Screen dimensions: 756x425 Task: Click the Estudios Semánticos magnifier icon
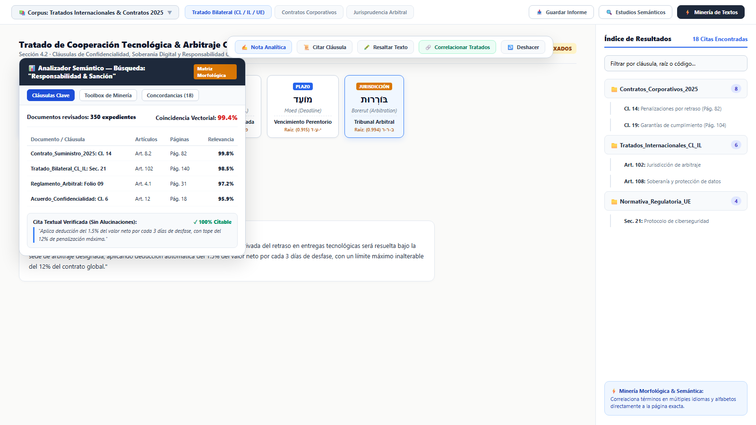click(609, 12)
